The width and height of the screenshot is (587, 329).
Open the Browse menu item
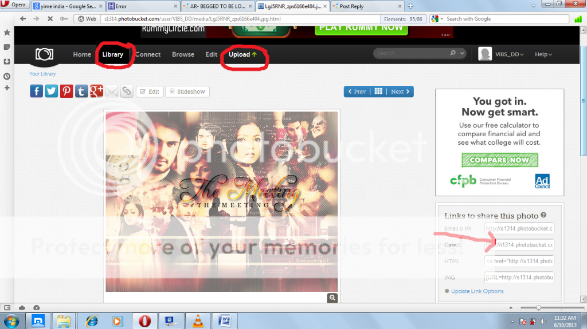click(183, 54)
